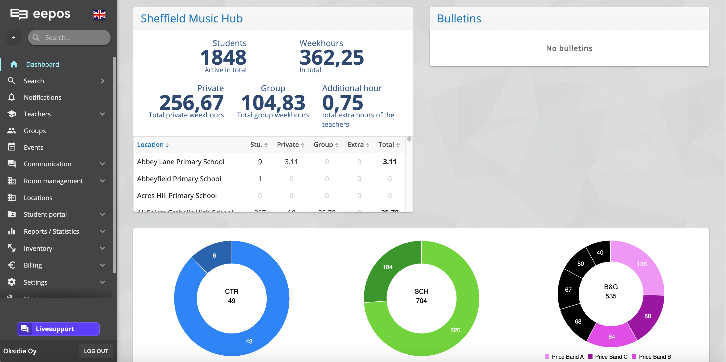Click the sidebar menu scrollbar

pos(114,165)
